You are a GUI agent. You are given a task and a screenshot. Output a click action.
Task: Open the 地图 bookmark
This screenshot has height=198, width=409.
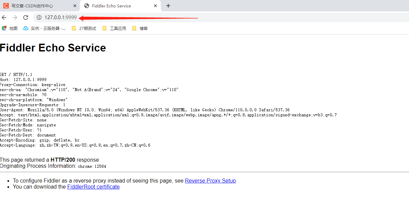click(x=10, y=29)
